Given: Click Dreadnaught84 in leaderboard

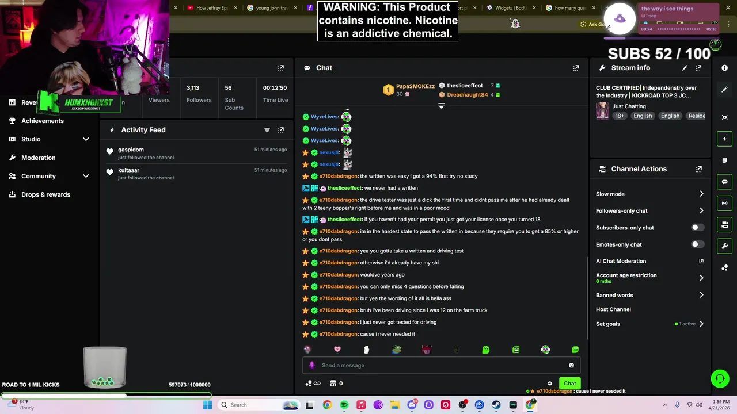Looking at the screenshot, I should 467,94.
